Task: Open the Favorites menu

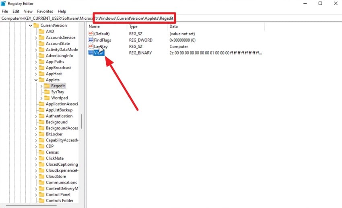Action: coord(45,11)
